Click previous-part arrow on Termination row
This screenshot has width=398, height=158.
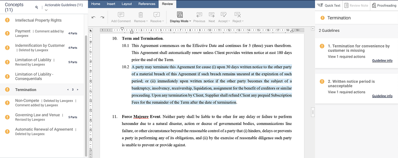coord(68,90)
